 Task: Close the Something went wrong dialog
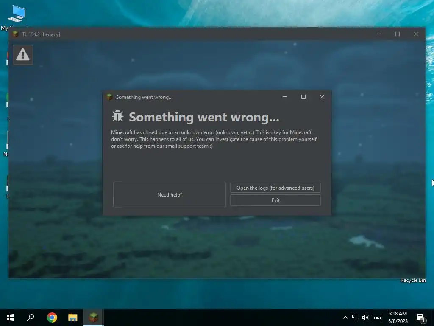pyautogui.click(x=322, y=97)
